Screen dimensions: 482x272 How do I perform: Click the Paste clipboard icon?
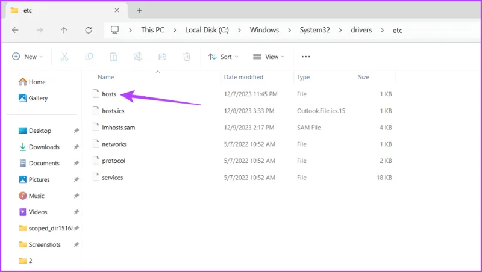tap(113, 57)
